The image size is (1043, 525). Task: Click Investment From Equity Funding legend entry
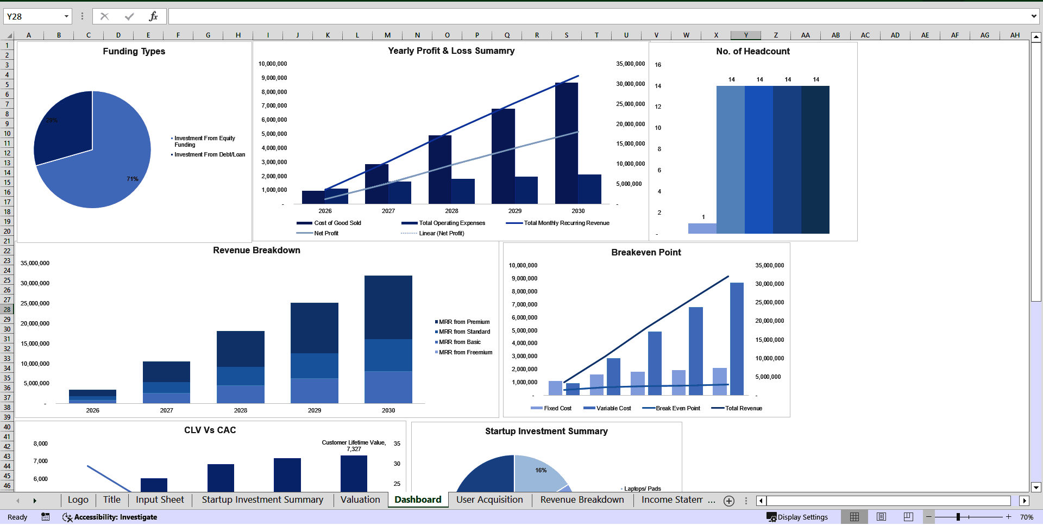[204, 141]
